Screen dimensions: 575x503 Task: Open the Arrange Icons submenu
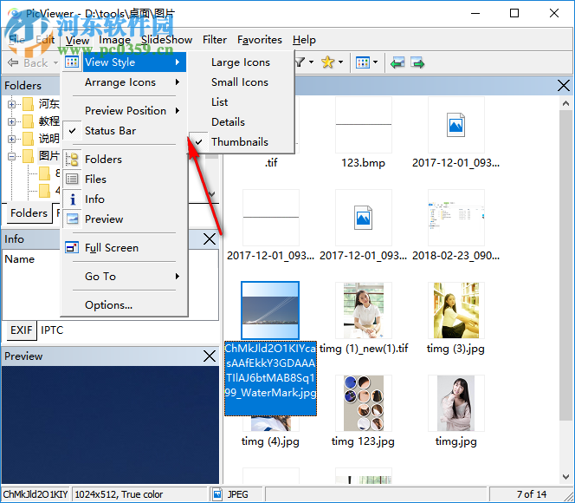tap(125, 82)
